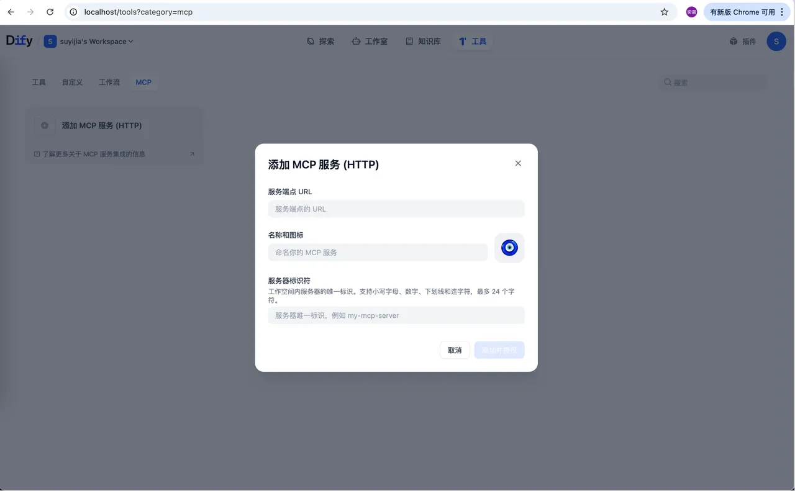Image resolution: width=795 pixels, height=491 pixels.
Task: Refresh the page with the reload icon
Action: coord(50,11)
